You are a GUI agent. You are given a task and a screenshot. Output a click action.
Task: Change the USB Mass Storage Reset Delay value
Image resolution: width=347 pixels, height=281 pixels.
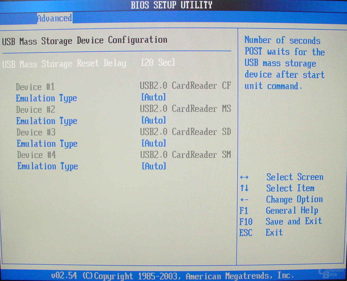tap(158, 62)
